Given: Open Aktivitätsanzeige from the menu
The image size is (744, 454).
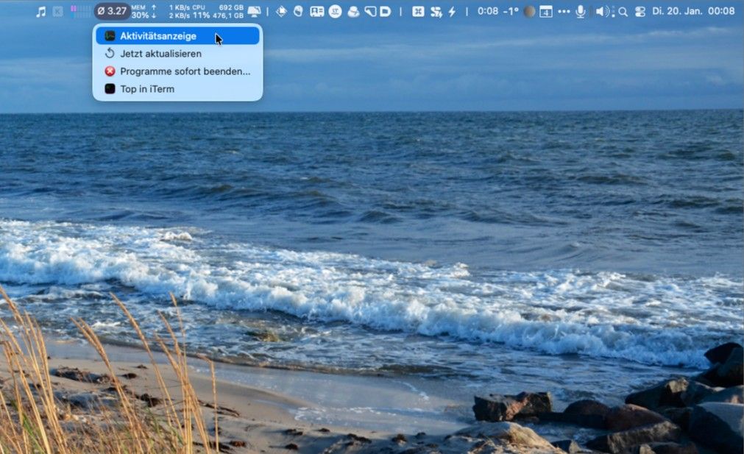Looking at the screenshot, I should click(157, 36).
